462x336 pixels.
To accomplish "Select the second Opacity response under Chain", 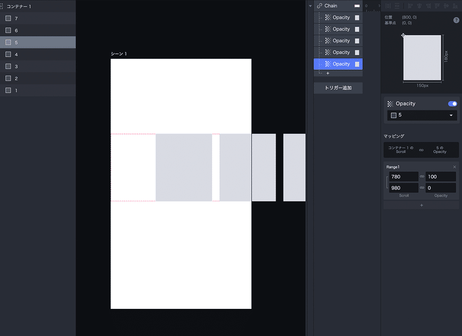I will 338,29.
